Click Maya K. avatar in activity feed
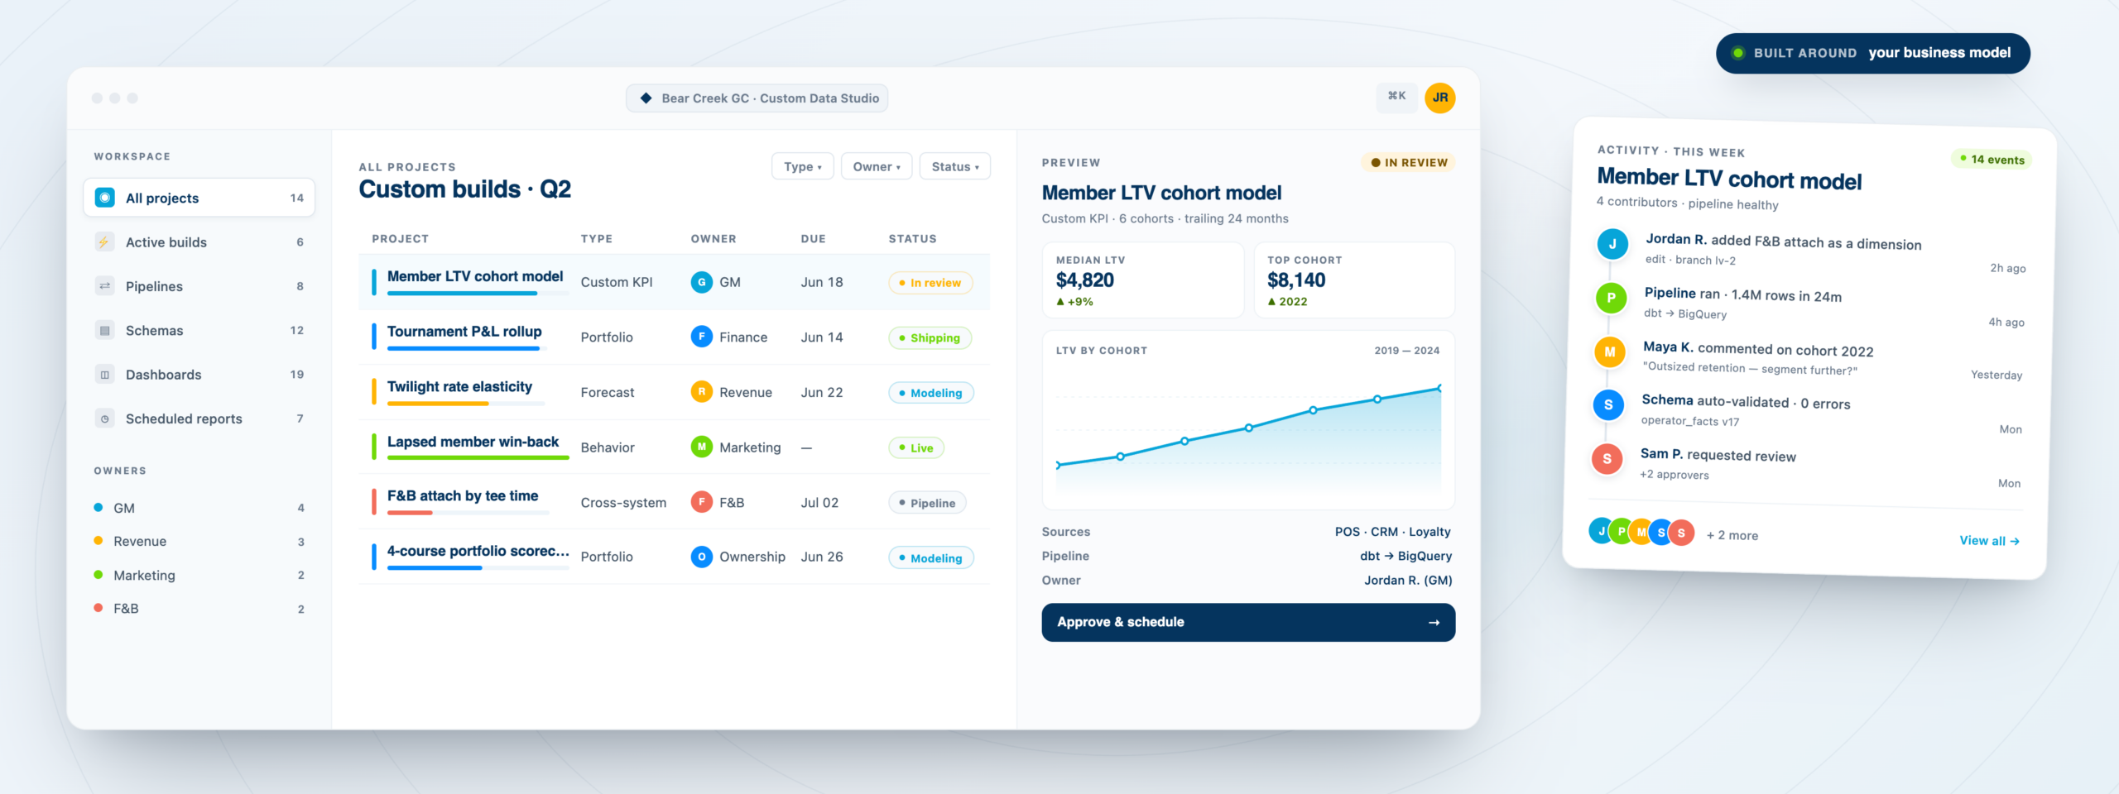Image resolution: width=2119 pixels, height=794 pixels. click(x=1610, y=352)
